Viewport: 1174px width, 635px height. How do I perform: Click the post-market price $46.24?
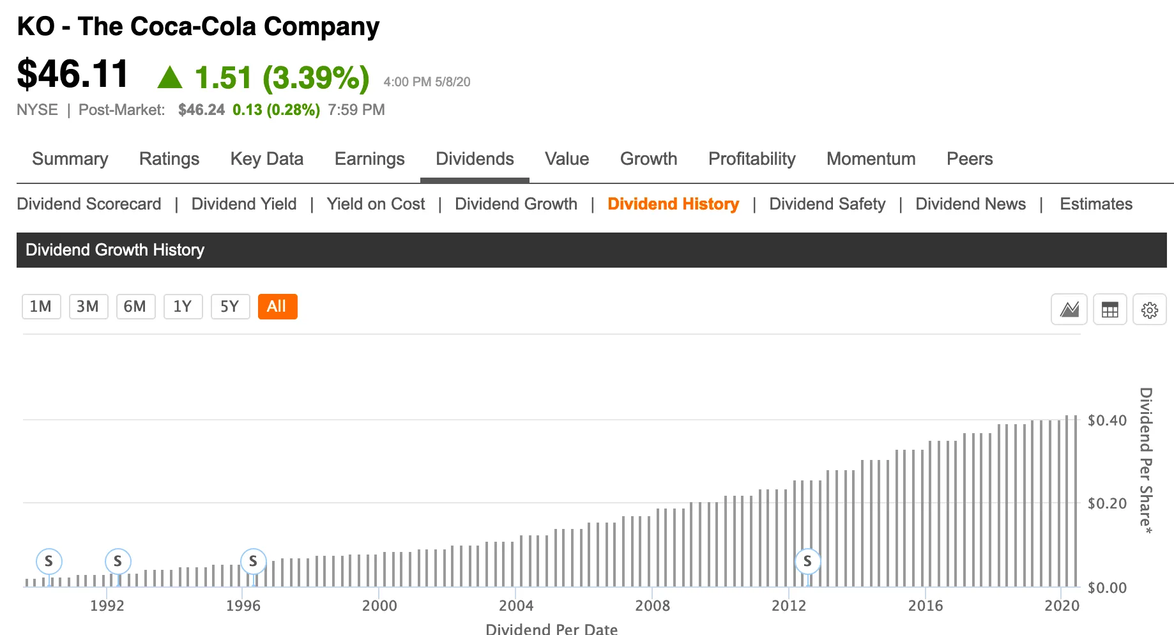pyautogui.click(x=201, y=110)
